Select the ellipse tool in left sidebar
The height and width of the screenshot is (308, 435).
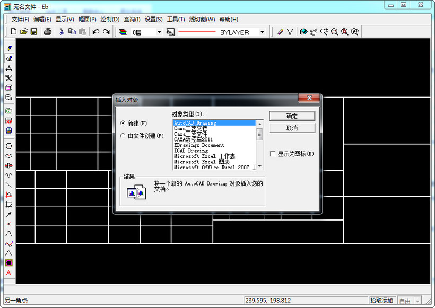pos(9,156)
